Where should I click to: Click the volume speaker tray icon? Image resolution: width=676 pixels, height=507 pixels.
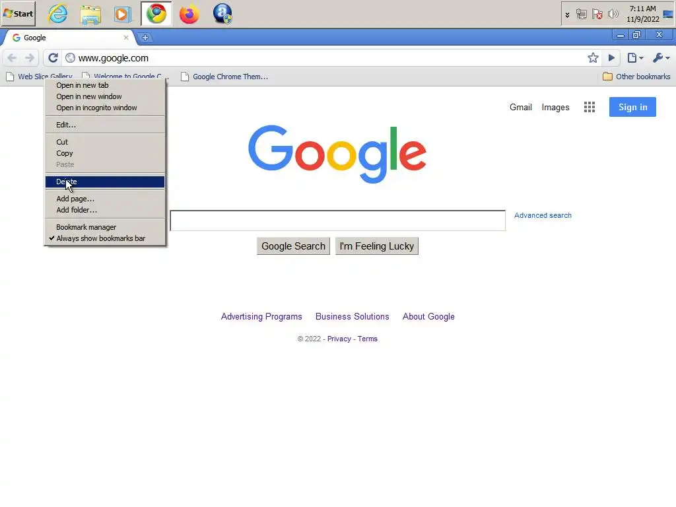(613, 15)
